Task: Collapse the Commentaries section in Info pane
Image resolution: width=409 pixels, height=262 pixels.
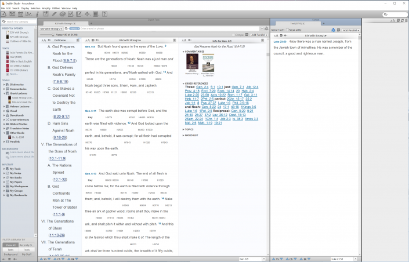Action: [x=183, y=52]
